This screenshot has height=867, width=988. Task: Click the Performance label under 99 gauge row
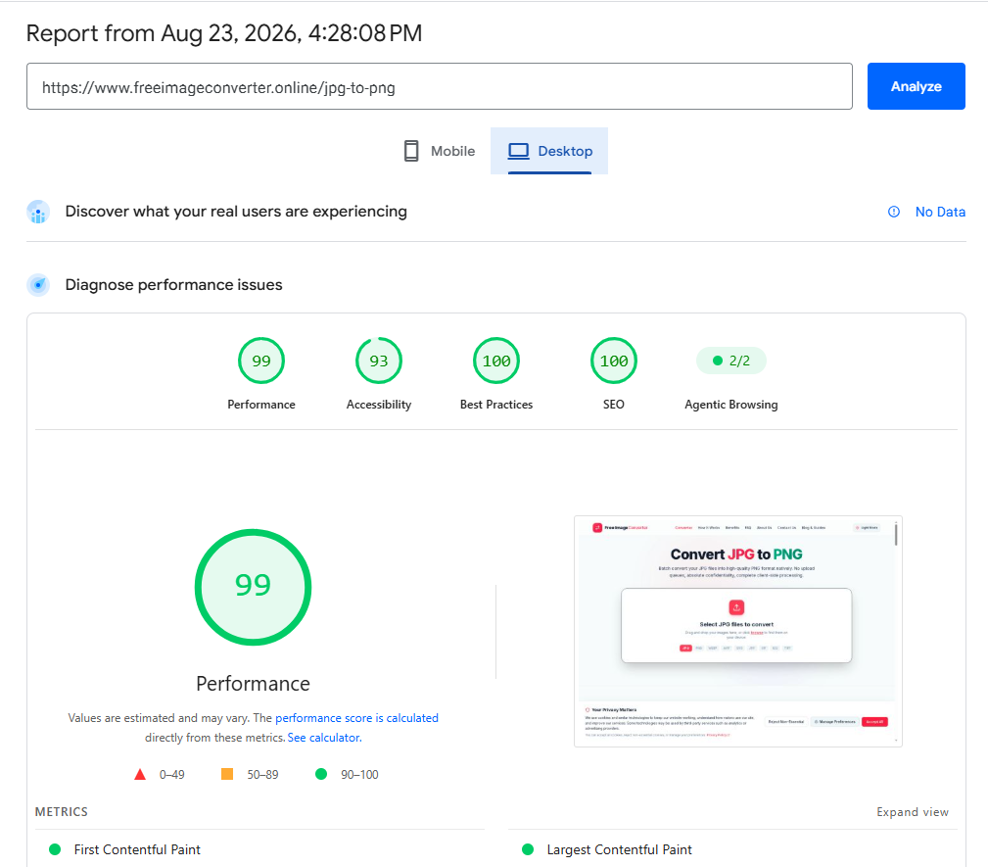coord(260,405)
